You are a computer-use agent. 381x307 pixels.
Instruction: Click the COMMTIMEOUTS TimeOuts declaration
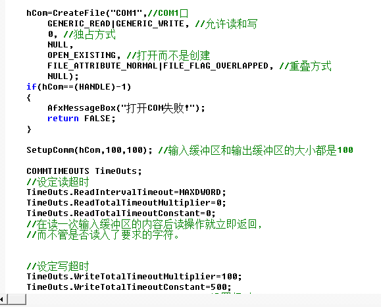pos(84,171)
